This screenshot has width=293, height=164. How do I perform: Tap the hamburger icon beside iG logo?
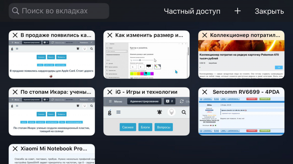coord(118,112)
